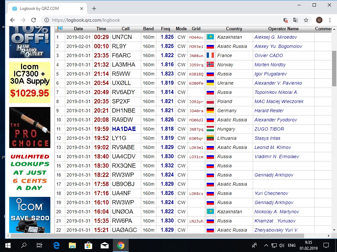This screenshot has width=337, height=252.
Task: Bookmark this page with the star icon
Action: click(x=306, y=20)
